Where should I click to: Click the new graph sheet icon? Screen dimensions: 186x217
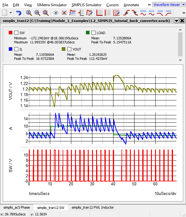click(5, 13)
